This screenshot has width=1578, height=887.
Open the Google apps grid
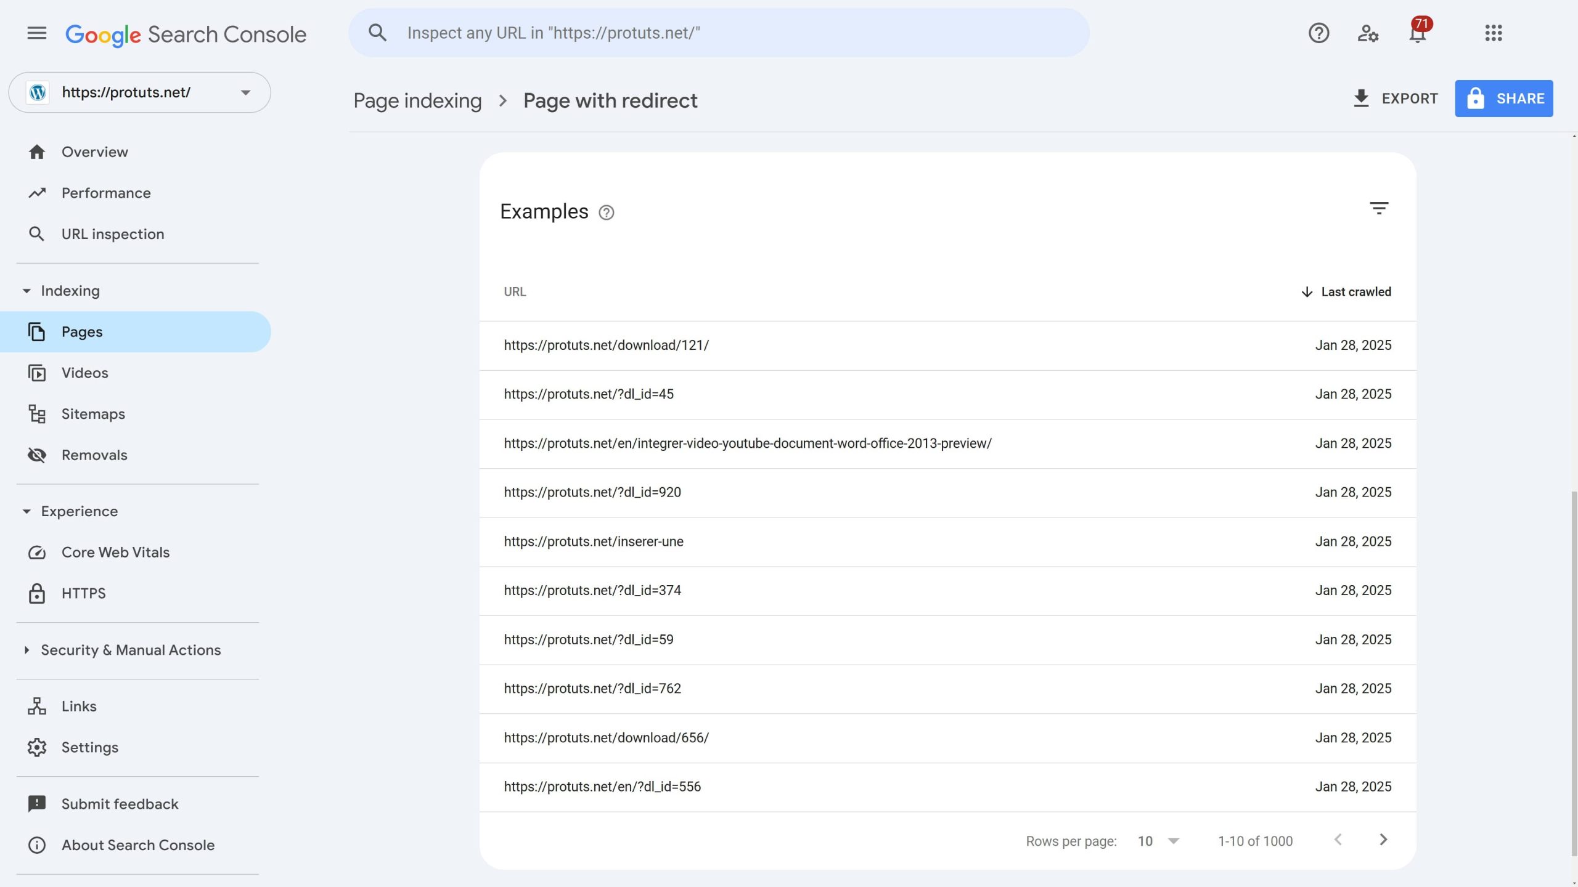coord(1493,33)
